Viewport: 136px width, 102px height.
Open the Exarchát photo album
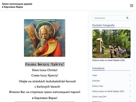[x=96, y=81]
